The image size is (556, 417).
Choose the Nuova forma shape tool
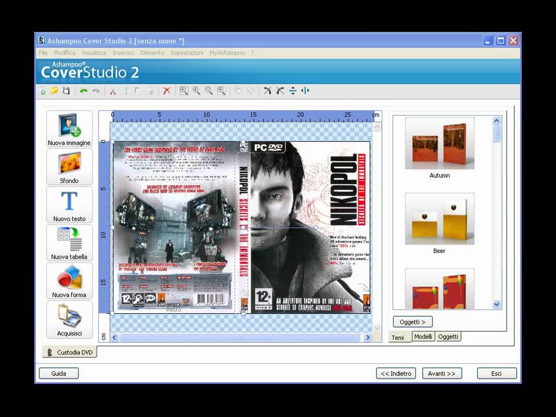point(69,280)
